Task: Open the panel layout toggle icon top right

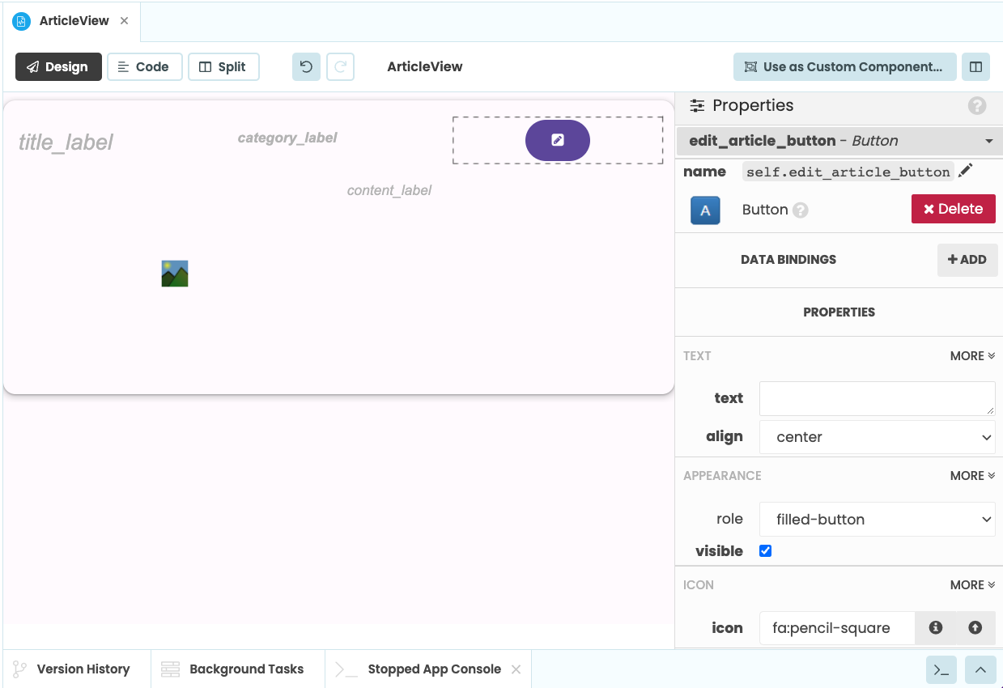Action: coord(975,66)
